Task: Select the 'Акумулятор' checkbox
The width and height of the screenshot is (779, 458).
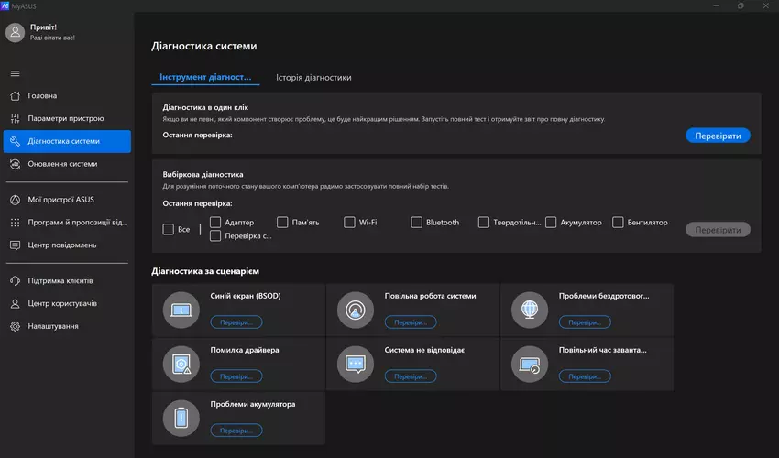Action: (x=551, y=222)
